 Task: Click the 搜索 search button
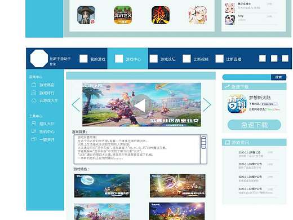pyautogui.click(x=278, y=77)
